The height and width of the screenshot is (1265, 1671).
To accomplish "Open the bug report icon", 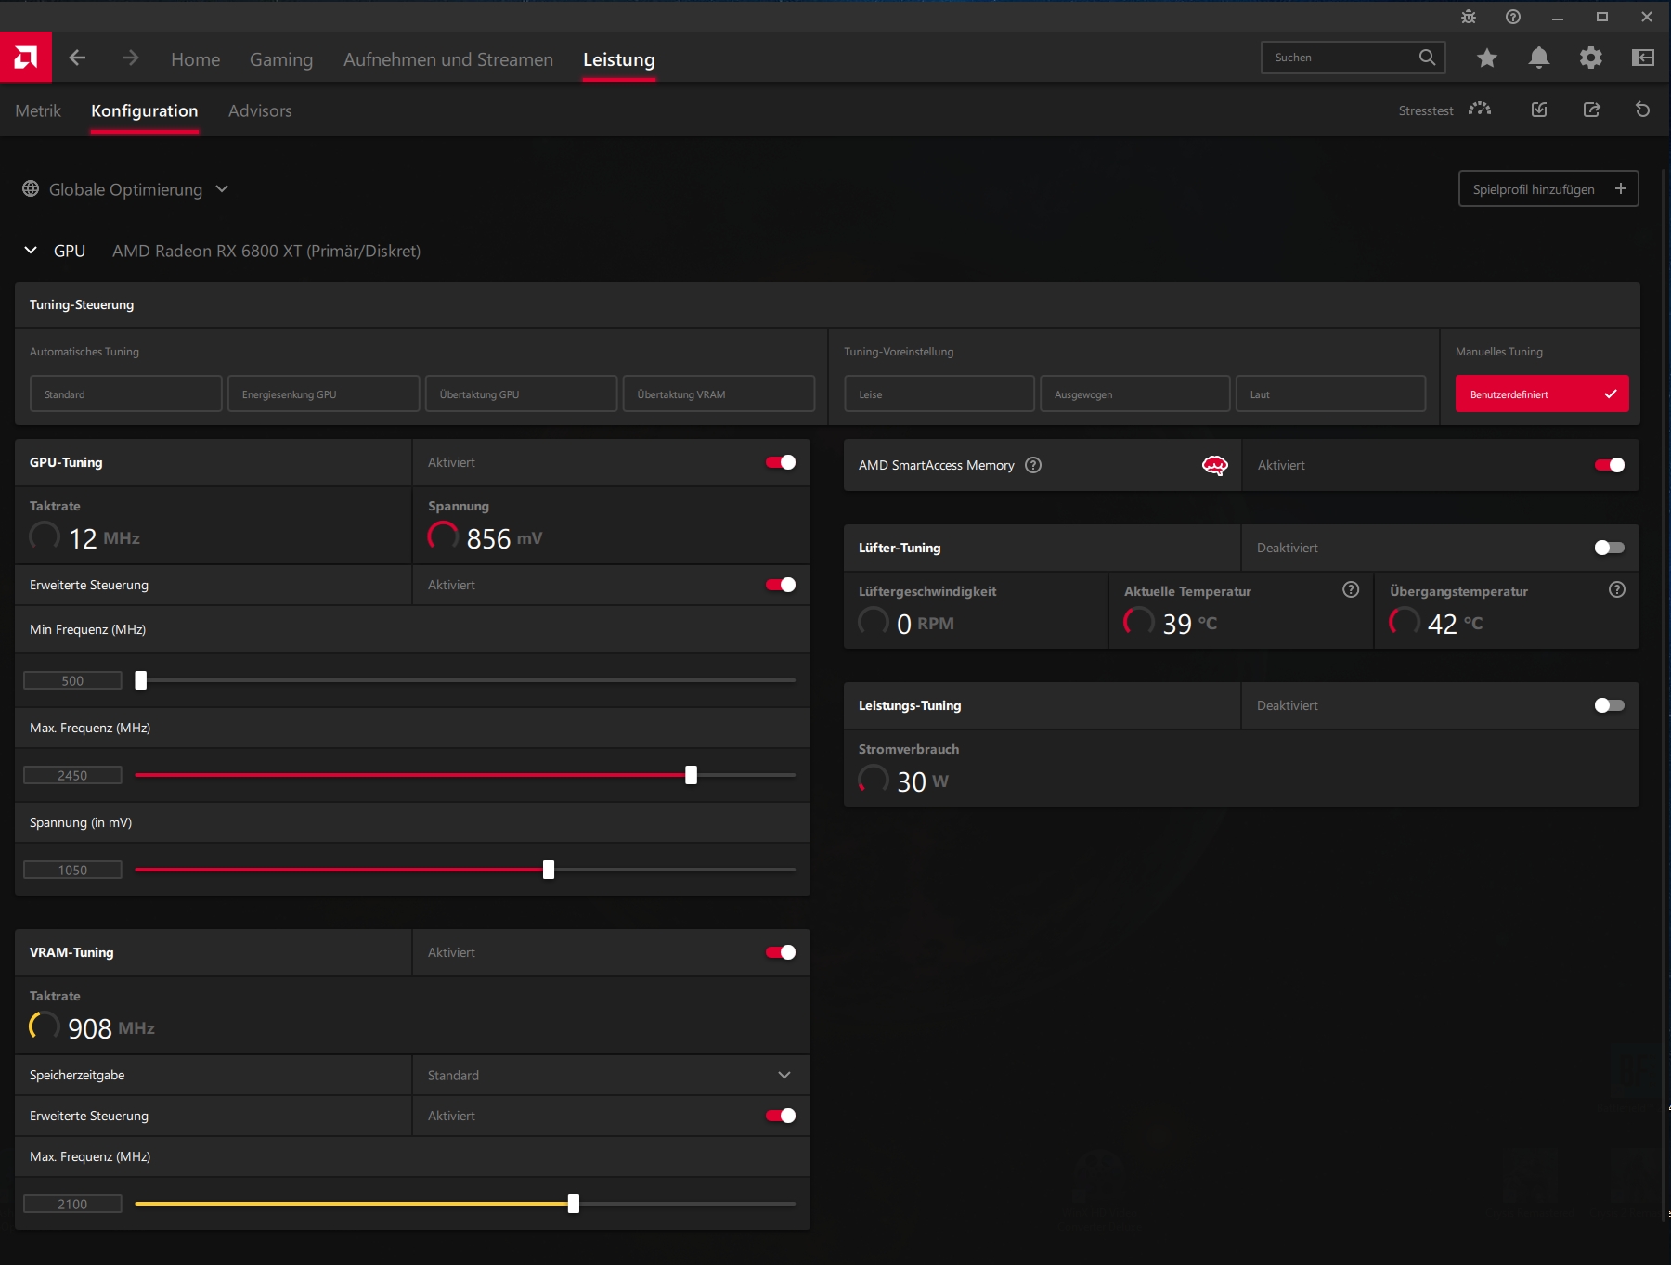I will (1469, 17).
